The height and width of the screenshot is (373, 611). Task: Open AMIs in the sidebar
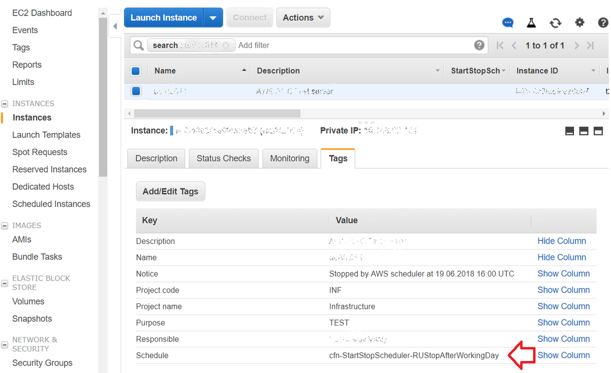pos(22,240)
